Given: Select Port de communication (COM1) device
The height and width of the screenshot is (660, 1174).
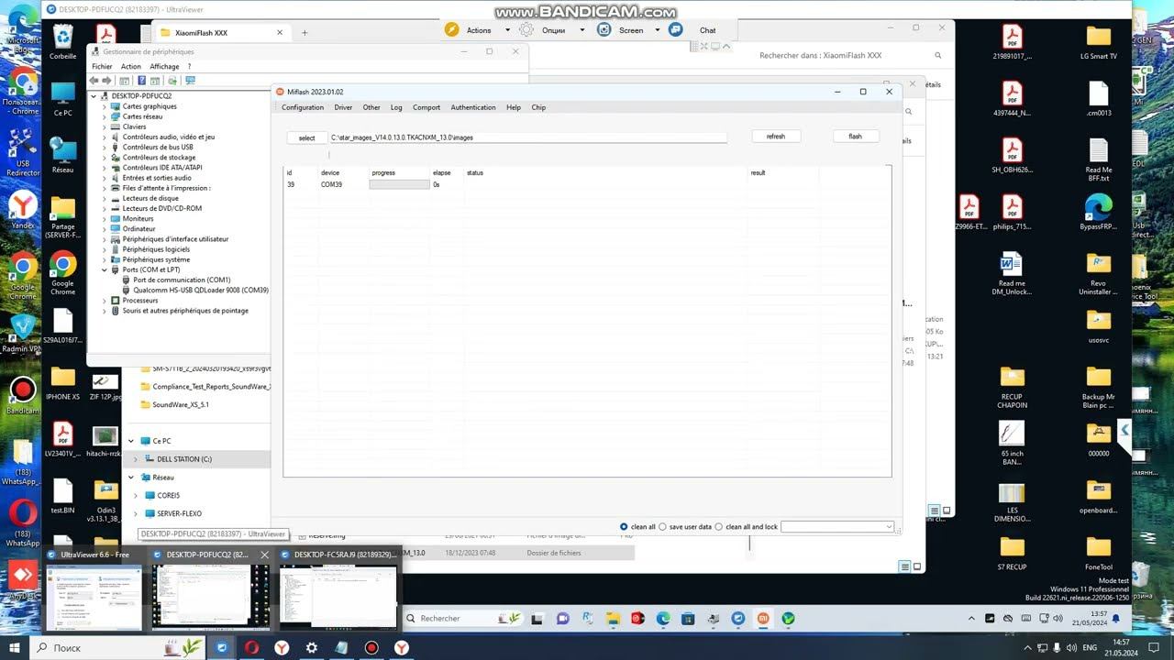Looking at the screenshot, I should click(x=182, y=280).
